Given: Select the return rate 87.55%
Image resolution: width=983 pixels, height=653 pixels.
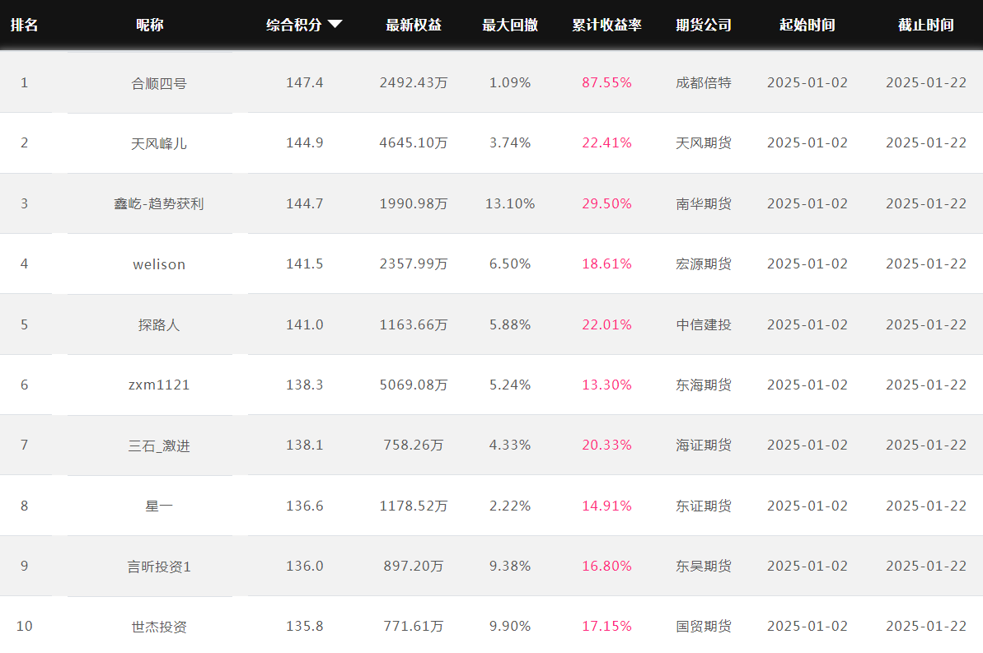Looking at the screenshot, I should (606, 82).
